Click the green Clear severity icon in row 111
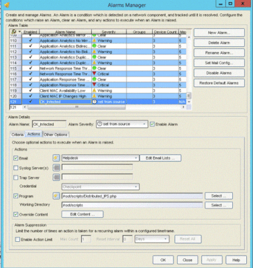Screen dimensions: 253x268 (x=94, y=46)
